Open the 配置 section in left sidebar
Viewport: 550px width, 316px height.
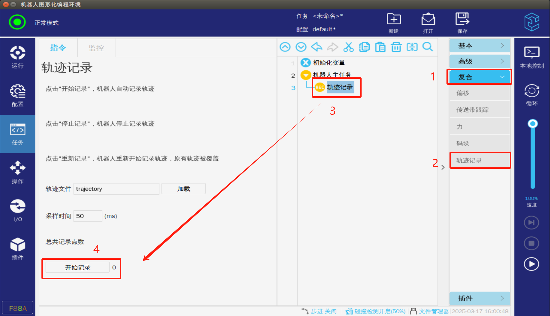[x=18, y=96]
